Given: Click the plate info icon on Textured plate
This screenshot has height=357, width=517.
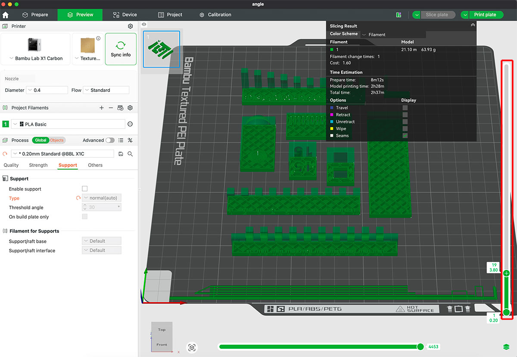Looking at the screenshot, I should (98, 38).
